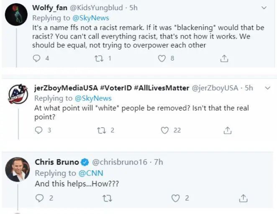
Task: Like jerZboyMediaUSA's tweet with heart icon
Action: pyautogui.click(x=165, y=130)
